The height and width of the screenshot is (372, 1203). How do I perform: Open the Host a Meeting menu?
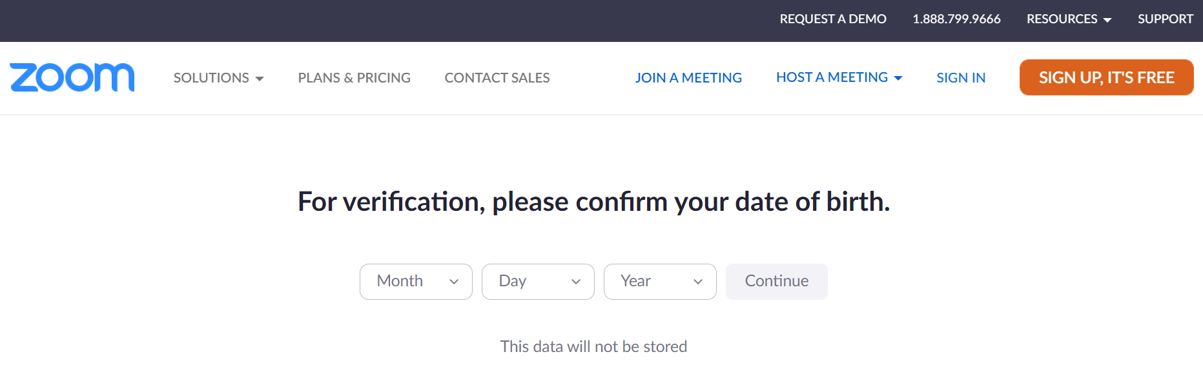point(832,77)
